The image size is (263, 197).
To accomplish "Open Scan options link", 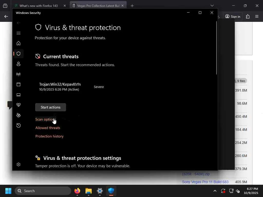I will (x=45, y=119).
